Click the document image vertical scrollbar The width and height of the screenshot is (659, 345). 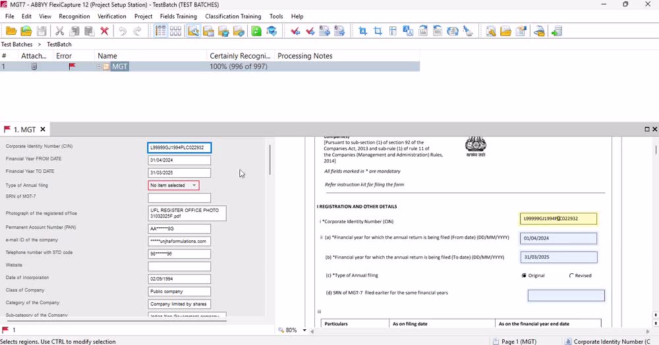(x=656, y=150)
